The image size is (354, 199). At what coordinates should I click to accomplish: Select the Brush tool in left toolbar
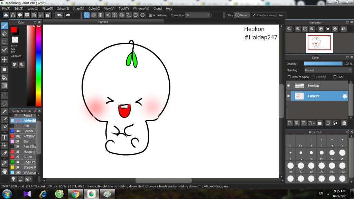pyautogui.click(x=4, y=26)
